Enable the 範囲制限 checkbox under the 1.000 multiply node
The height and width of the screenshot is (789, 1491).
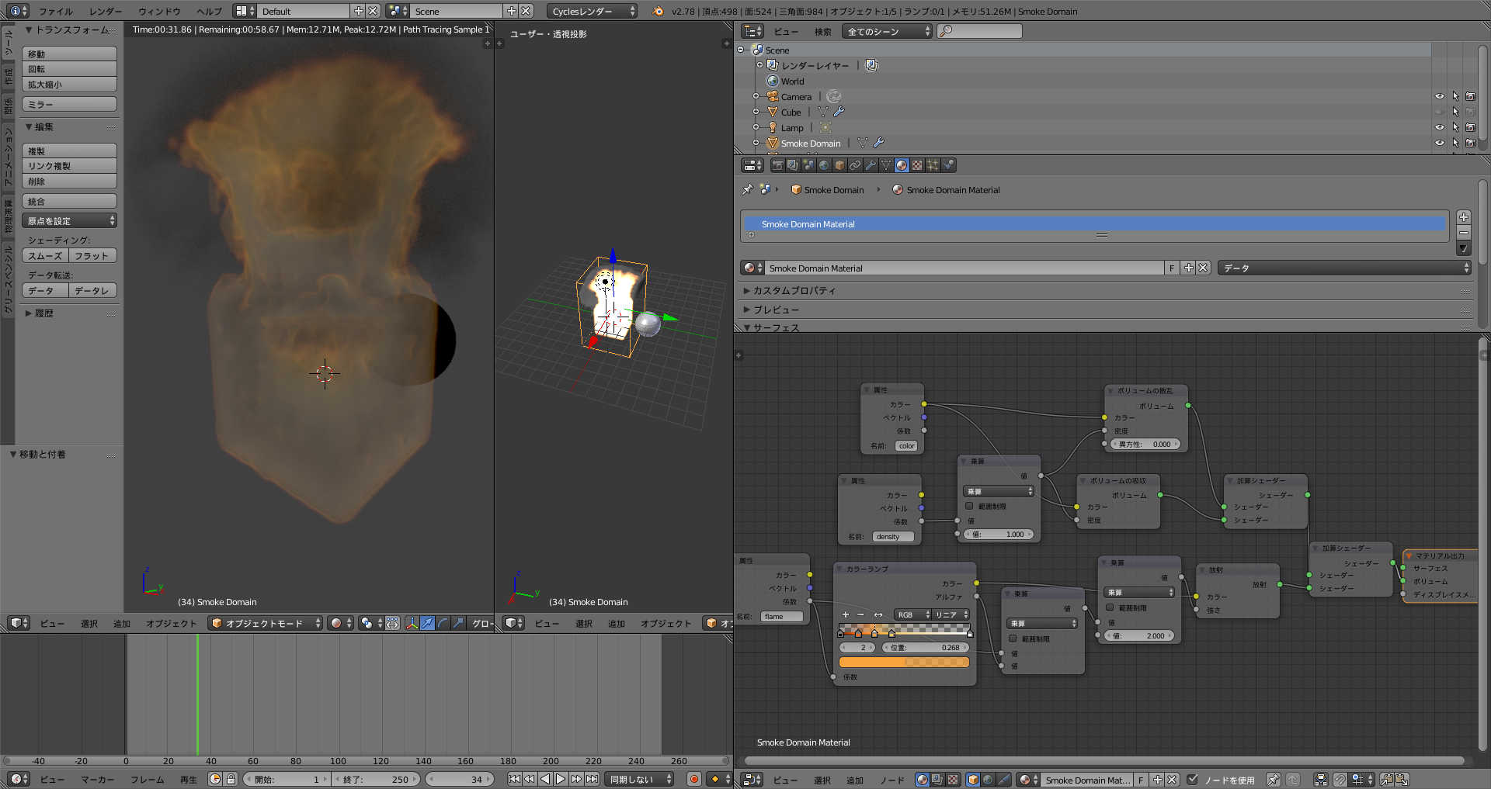[x=969, y=506]
